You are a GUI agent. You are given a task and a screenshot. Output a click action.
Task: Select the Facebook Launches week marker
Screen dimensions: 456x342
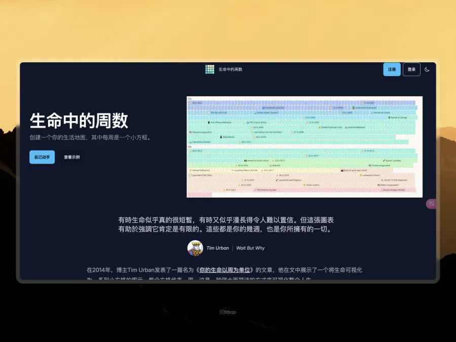(x=273, y=108)
